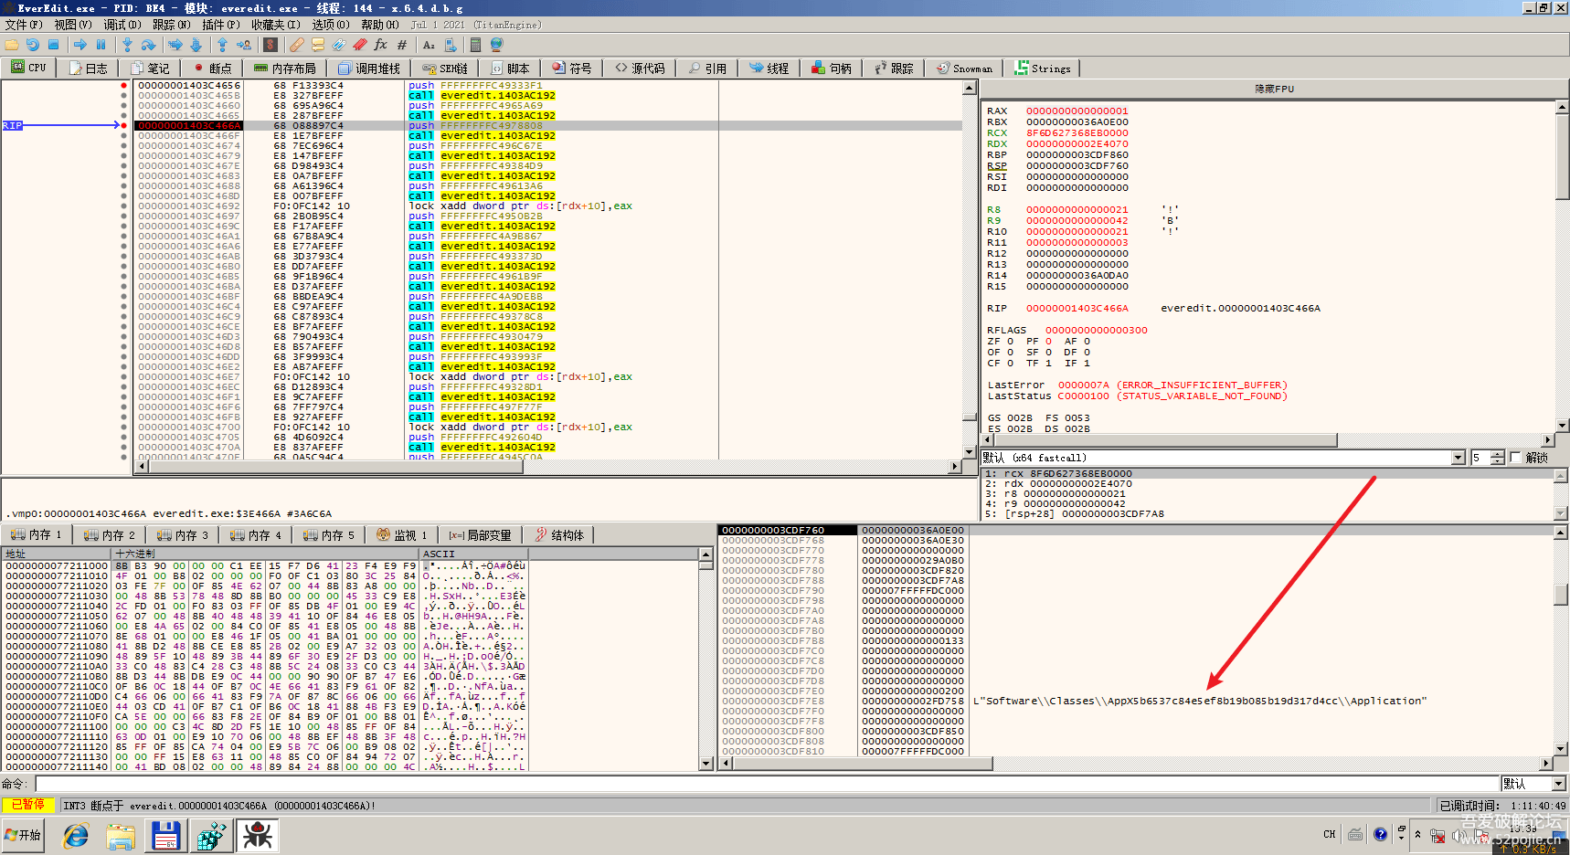Toggle breakpoint dot at address 00000001403C4665
1570x855 pixels.
coord(124,116)
